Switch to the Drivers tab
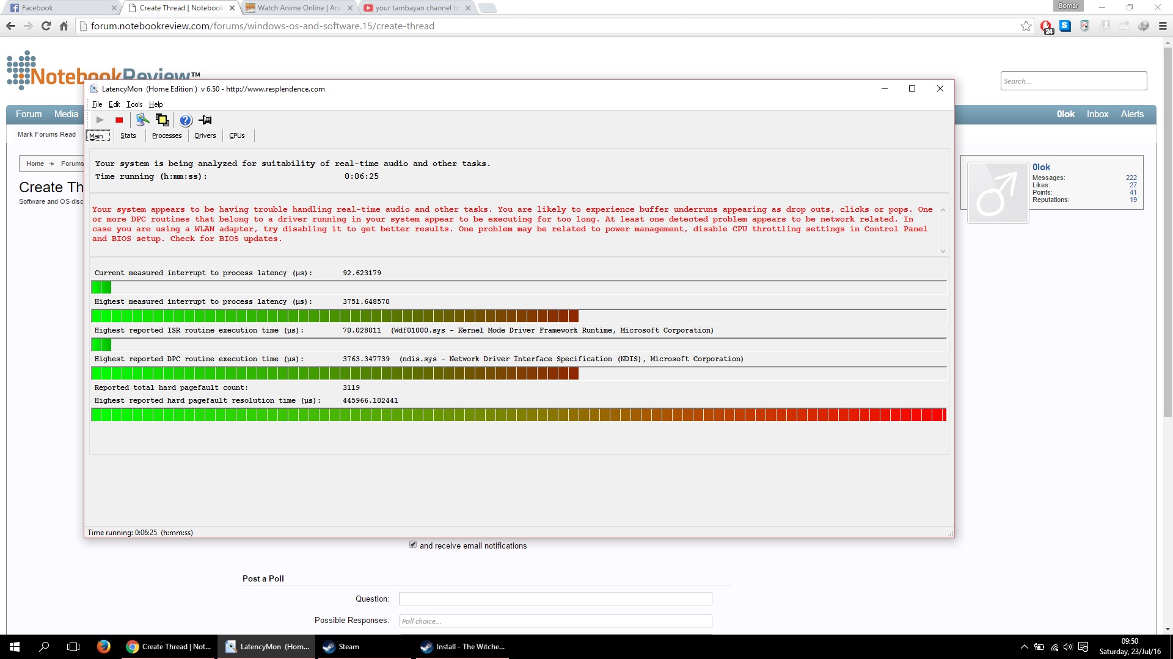Viewport: 1173px width, 659px height. pos(205,135)
